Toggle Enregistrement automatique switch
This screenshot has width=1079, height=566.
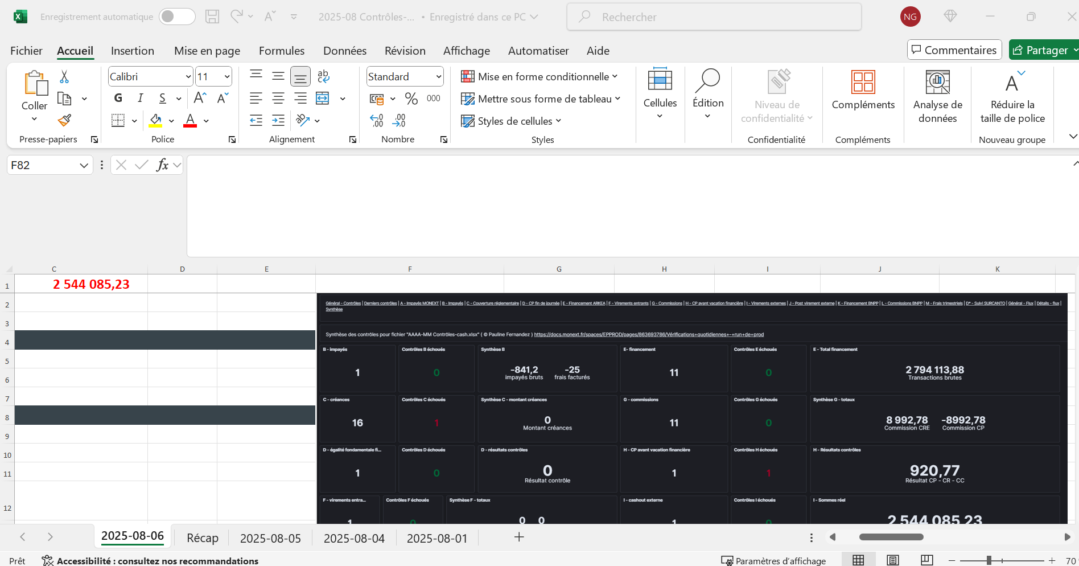pyautogui.click(x=176, y=17)
